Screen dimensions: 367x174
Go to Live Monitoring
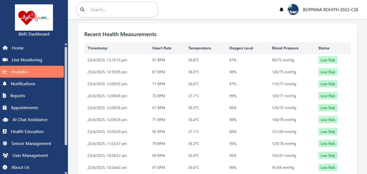tap(32, 60)
